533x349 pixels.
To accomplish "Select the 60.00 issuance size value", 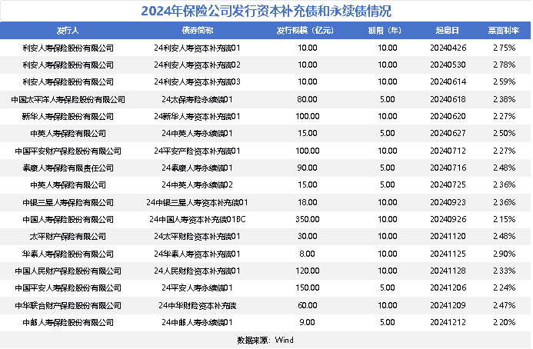I will coord(308,305).
